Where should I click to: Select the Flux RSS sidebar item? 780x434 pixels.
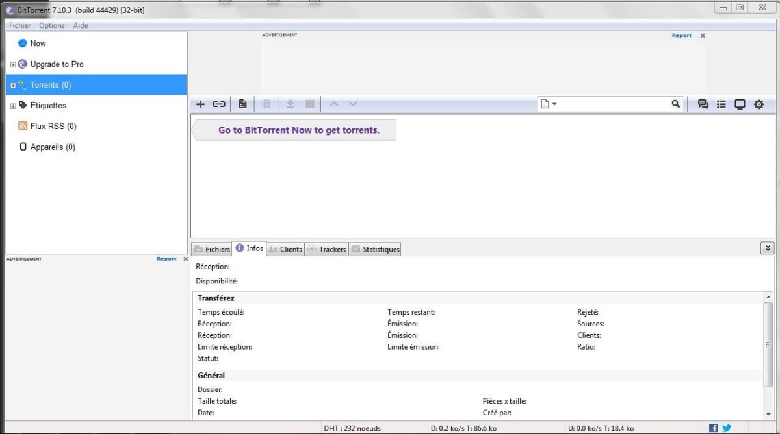[x=52, y=126]
